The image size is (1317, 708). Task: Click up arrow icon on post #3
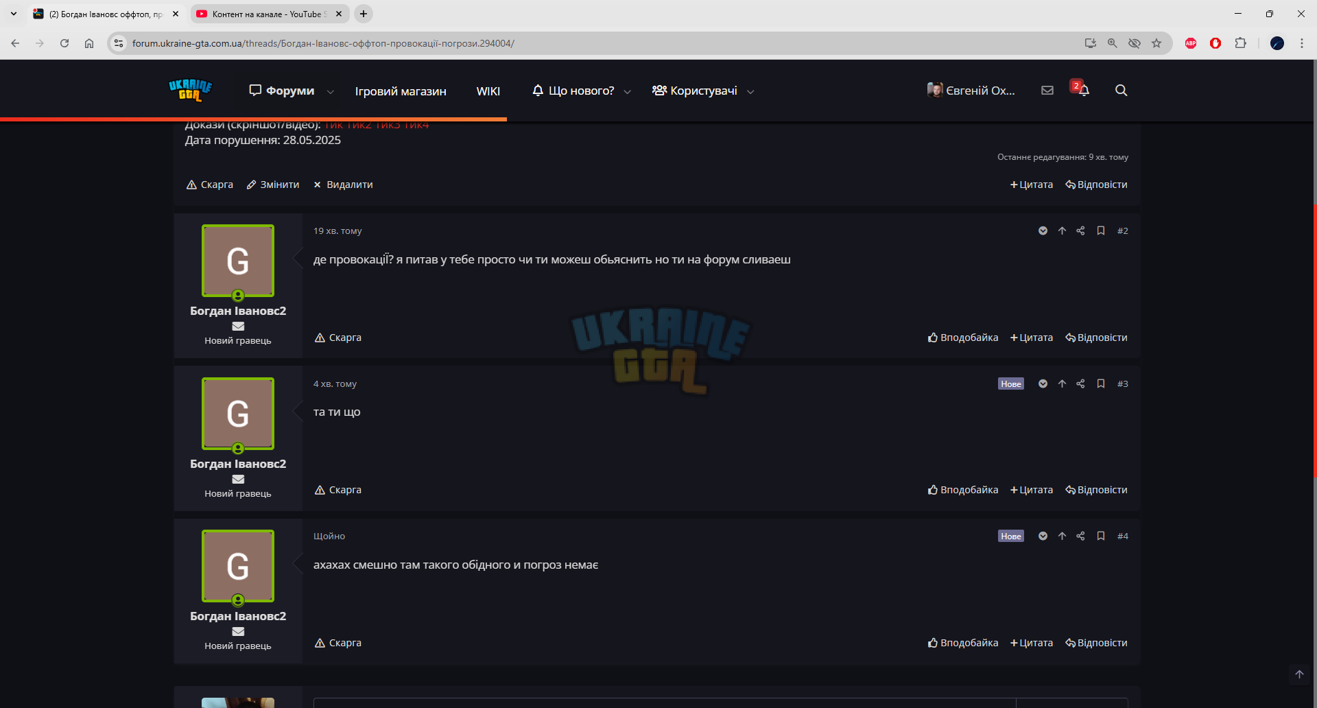pos(1062,383)
